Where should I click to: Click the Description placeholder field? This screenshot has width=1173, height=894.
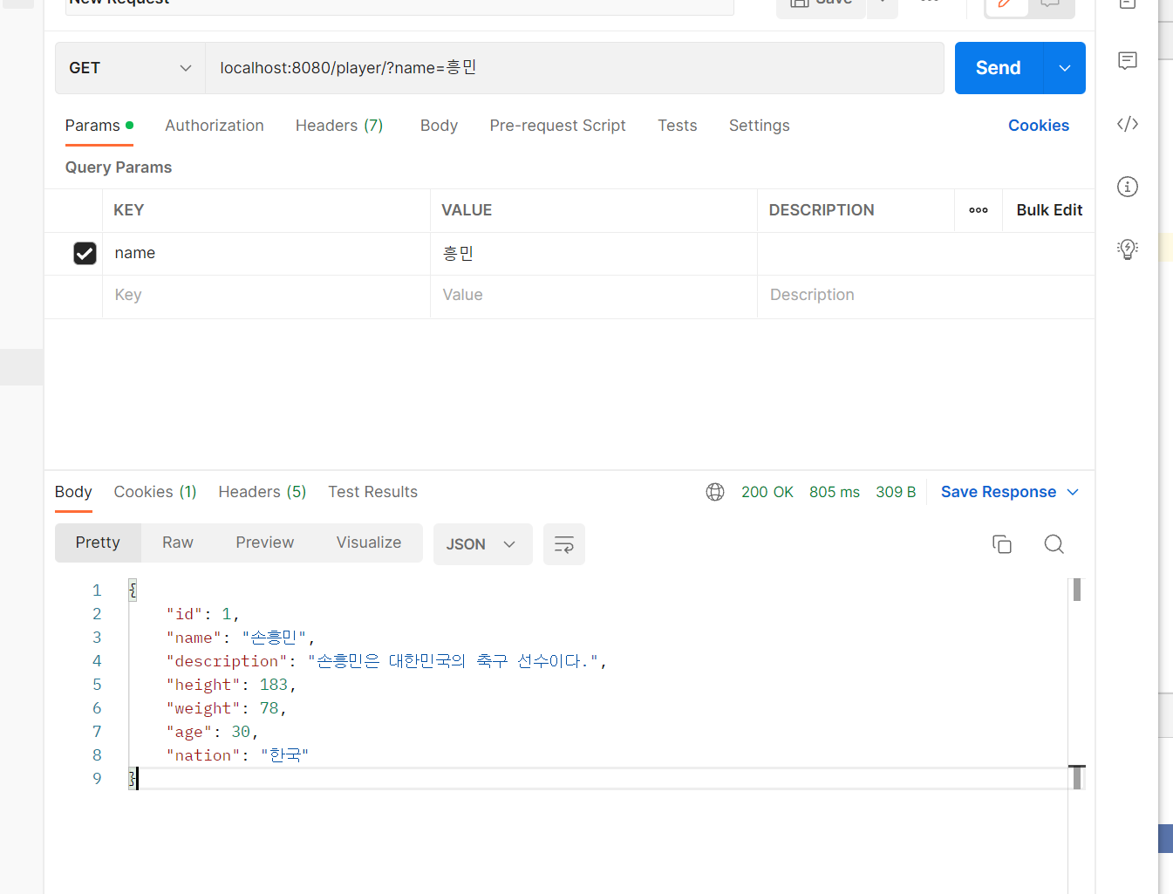pos(926,296)
